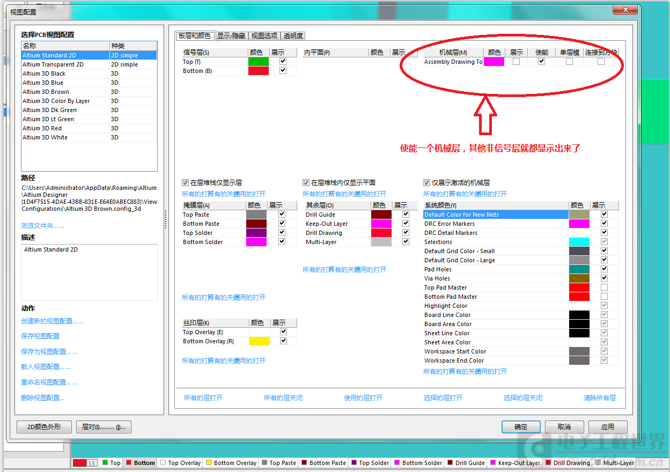Image resolution: width=670 pixels, height=472 pixels.
Task: Toggle 仅展示激活的机械层 checkbox
Action: [427, 183]
